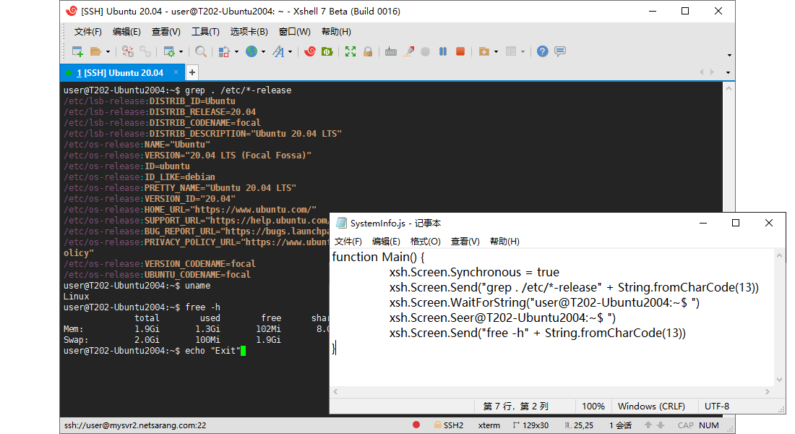The height and width of the screenshot is (434, 795).
Task: Click the 'function Main() {' line
Action: tap(378, 257)
